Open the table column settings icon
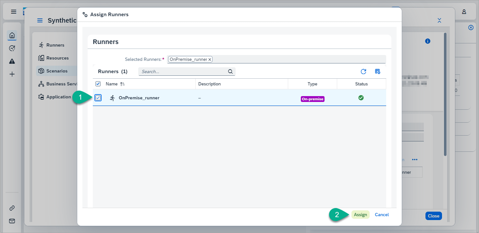This screenshot has width=479, height=233. [x=377, y=72]
